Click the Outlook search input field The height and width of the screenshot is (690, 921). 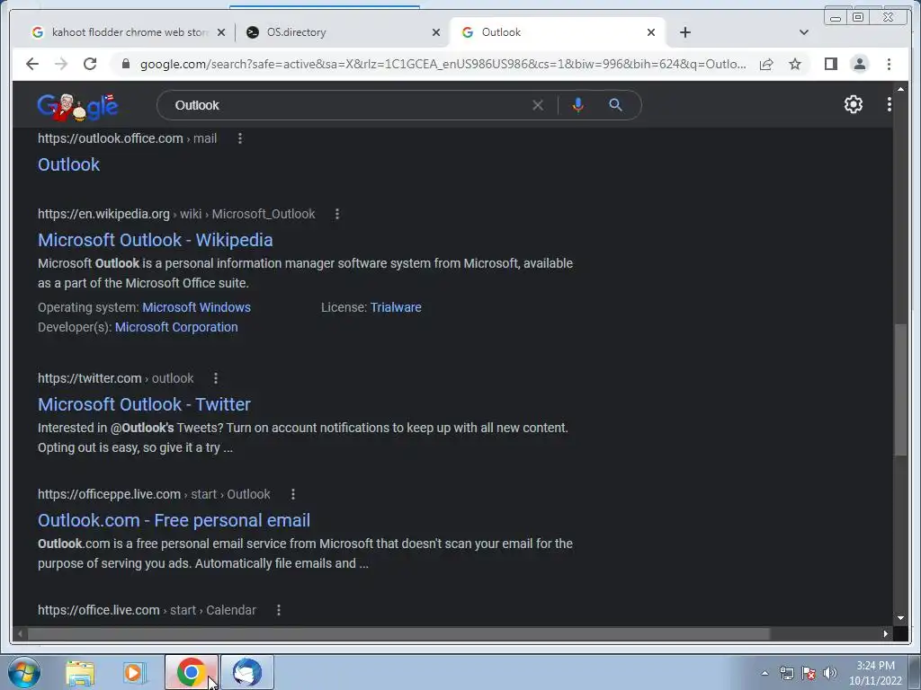(x=346, y=105)
